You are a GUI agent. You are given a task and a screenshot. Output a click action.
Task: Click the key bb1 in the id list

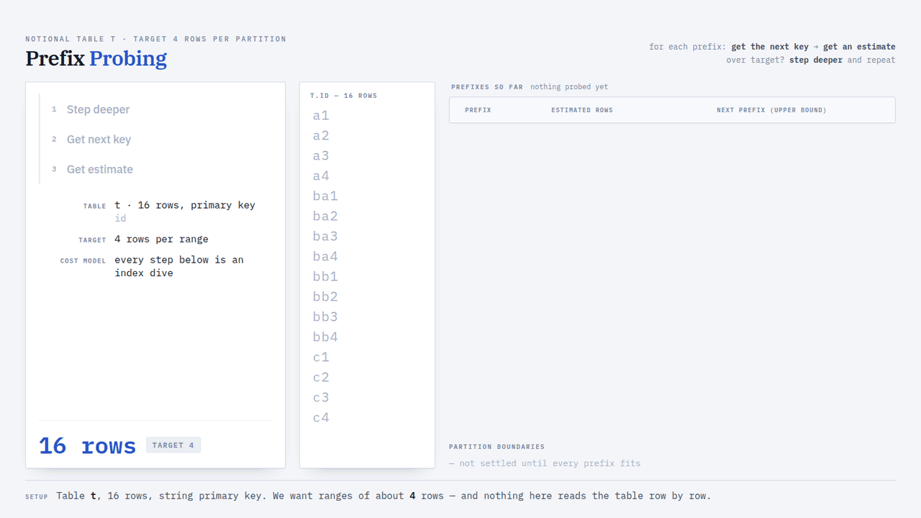click(x=325, y=276)
